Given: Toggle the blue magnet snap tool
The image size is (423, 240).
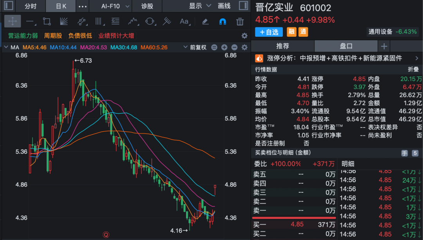Looking at the screenshot, I should click(x=222, y=21).
